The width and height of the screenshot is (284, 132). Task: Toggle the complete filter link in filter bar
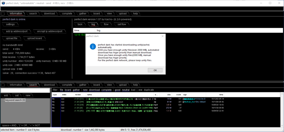[x=106, y=90]
